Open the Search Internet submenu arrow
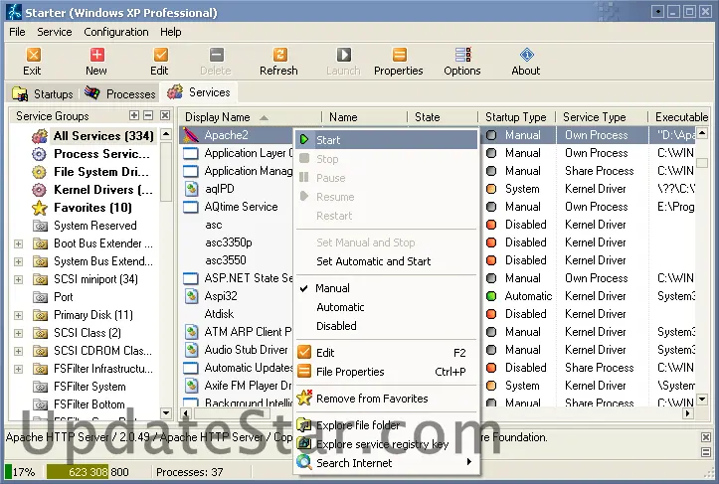The image size is (719, 484). [x=468, y=462]
